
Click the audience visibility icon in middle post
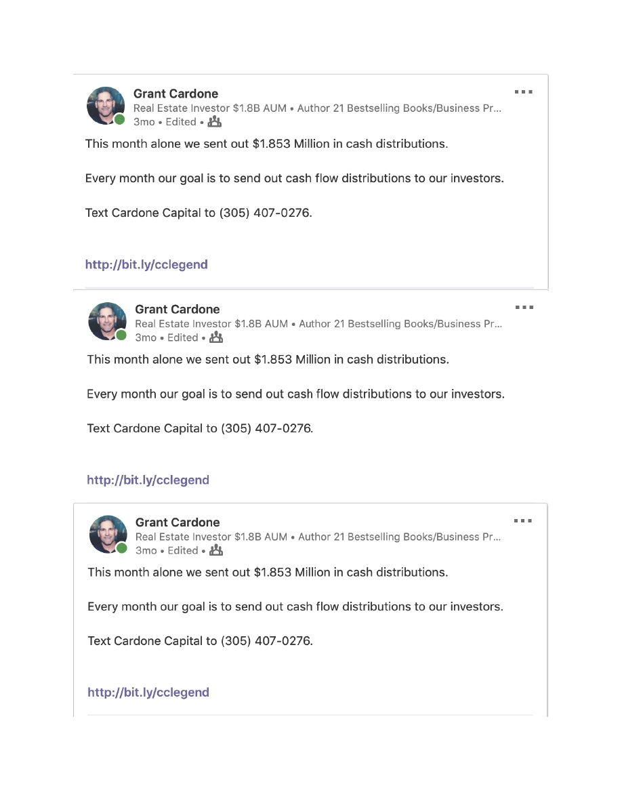(216, 337)
